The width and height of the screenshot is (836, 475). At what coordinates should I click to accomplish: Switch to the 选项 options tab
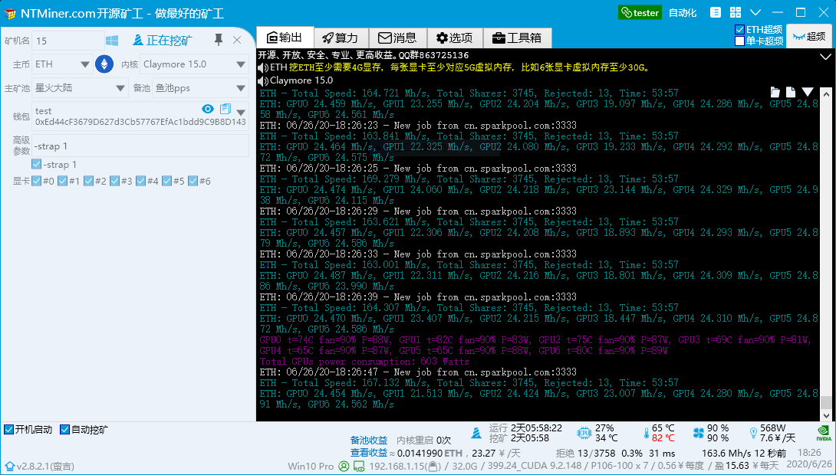pyautogui.click(x=455, y=38)
